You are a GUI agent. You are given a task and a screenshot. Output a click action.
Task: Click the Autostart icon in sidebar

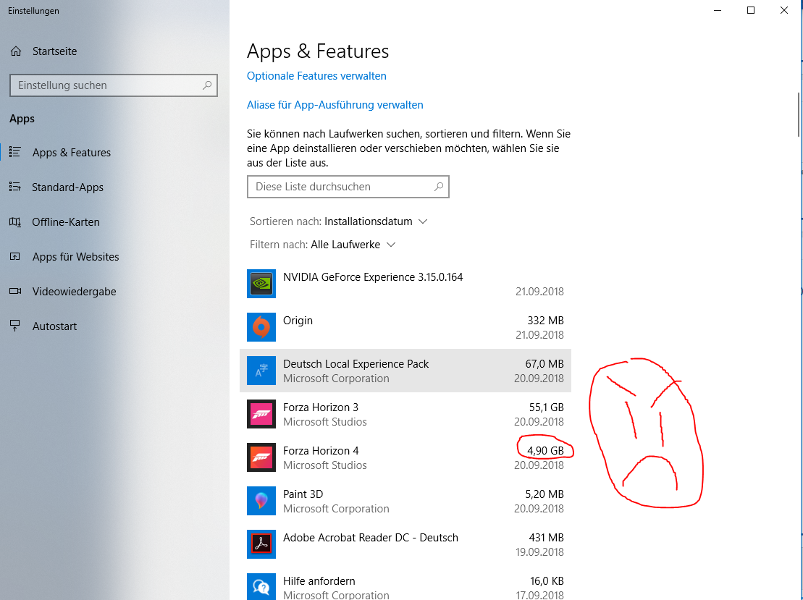(x=15, y=326)
